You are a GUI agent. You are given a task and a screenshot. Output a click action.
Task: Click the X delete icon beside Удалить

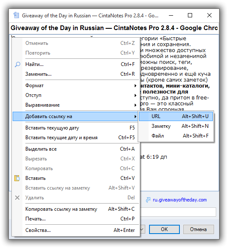17,198
